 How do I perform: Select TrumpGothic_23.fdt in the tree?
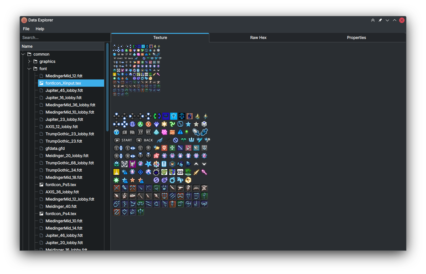[64, 141]
